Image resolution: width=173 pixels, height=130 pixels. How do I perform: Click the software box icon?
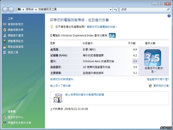pyautogui.click(x=58, y=98)
